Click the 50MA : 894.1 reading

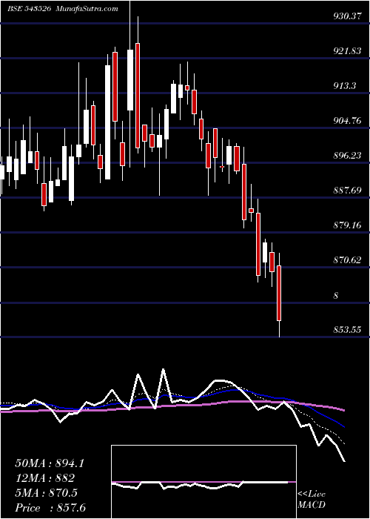[50, 463]
